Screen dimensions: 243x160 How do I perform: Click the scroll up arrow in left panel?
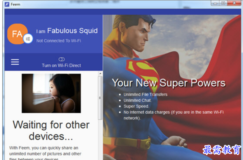click(x=100, y=73)
